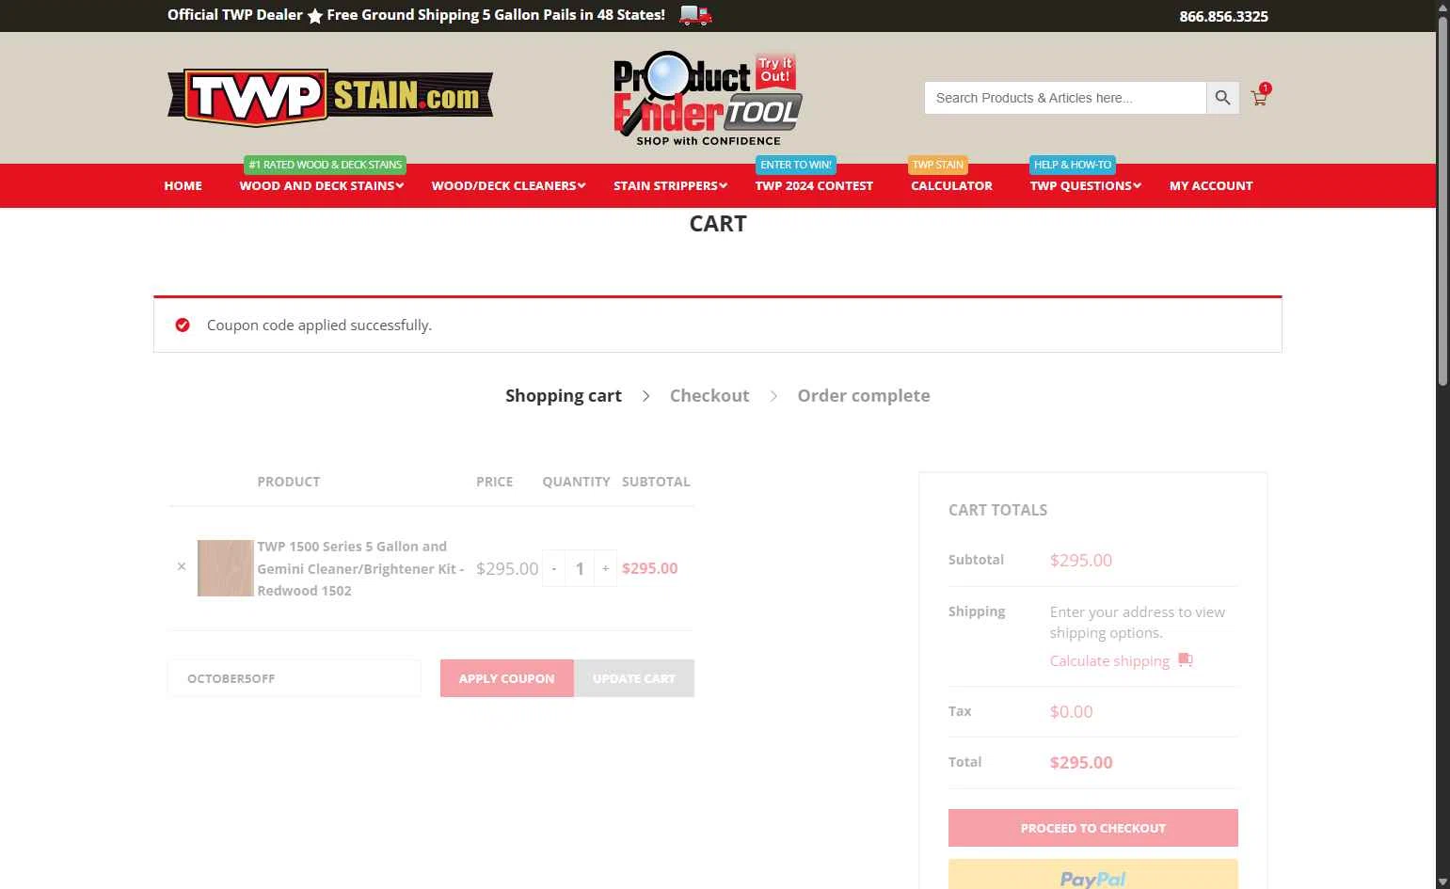
Task: Click Apply Coupon button
Action: point(506,678)
